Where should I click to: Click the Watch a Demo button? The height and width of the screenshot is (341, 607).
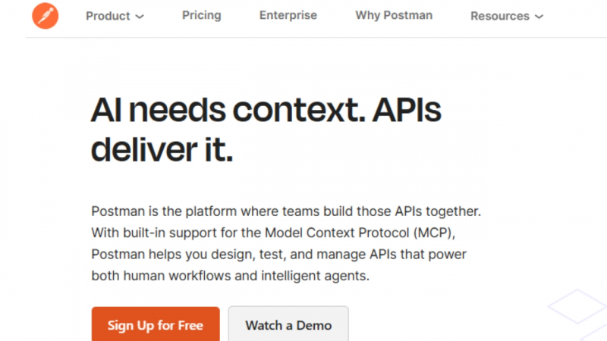tap(288, 324)
